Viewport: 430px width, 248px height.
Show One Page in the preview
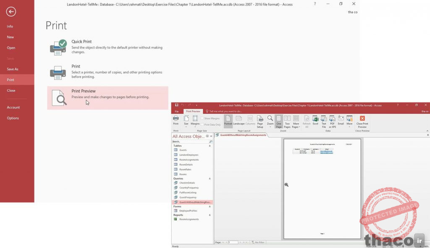point(279,121)
